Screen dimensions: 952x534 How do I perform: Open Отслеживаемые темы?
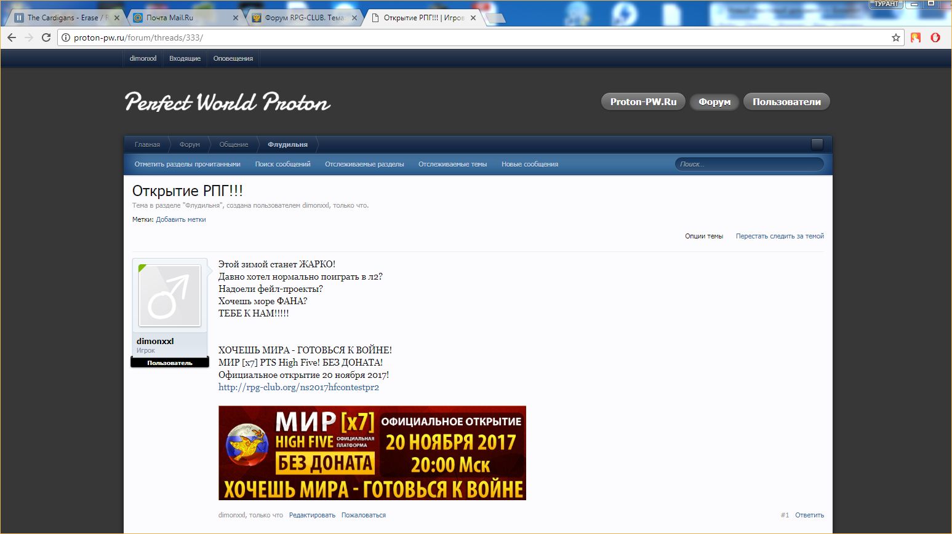click(x=452, y=164)
